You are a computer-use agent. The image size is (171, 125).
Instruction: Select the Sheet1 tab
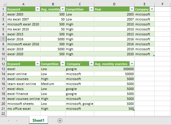38,120
